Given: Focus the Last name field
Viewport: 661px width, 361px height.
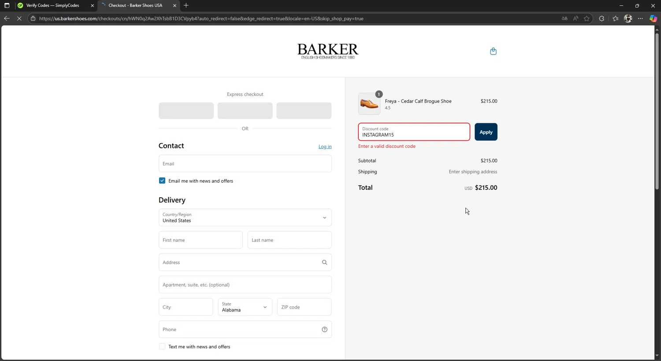Looking at the screenshot, I should (290, 240).
